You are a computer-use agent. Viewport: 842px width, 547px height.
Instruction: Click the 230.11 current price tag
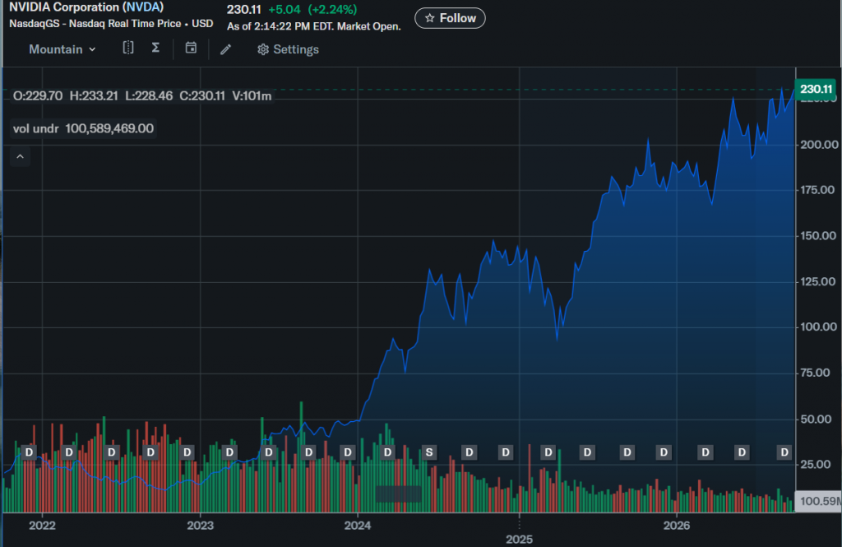pos(815,89)
